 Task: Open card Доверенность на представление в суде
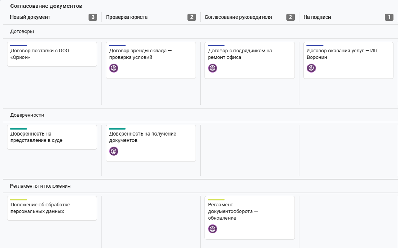pyautogui.click(x=52, y=137)
